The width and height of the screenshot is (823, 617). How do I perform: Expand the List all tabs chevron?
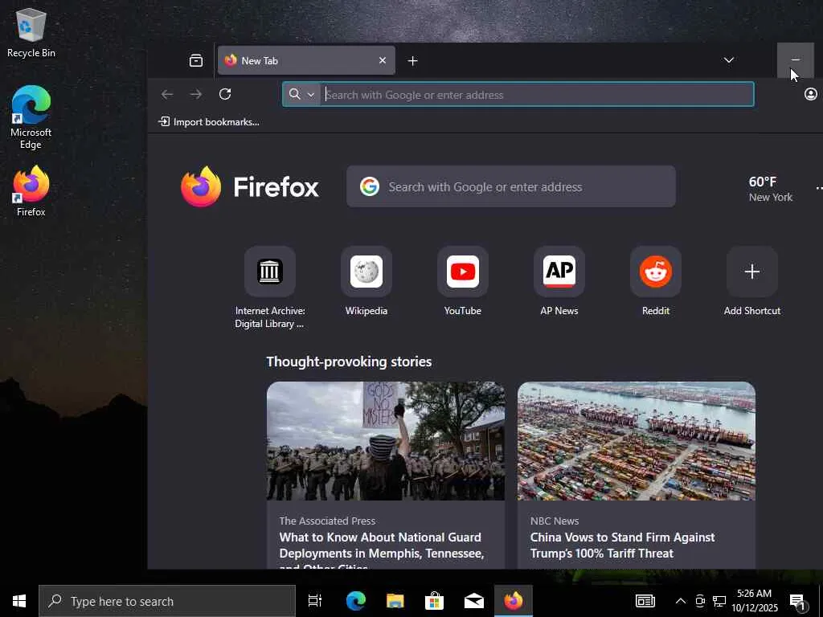[x=728, y=60]
